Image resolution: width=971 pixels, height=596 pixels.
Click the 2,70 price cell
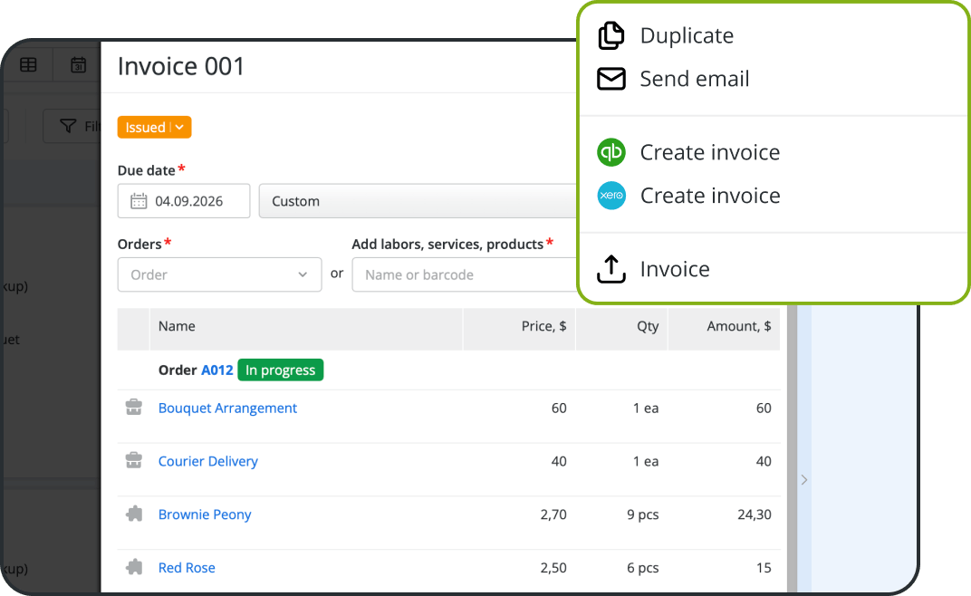[553, 514]
